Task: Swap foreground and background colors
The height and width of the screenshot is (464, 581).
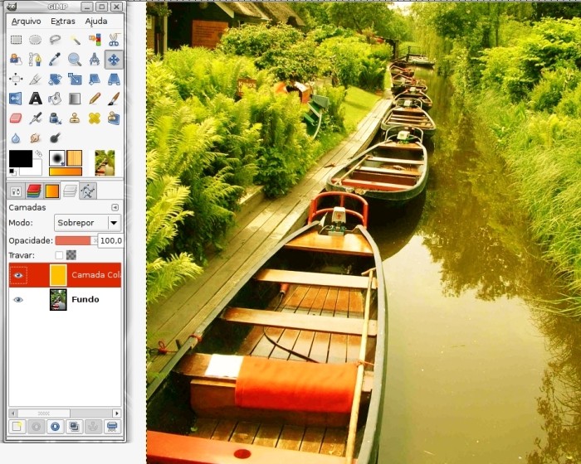Action: point(38,153)
